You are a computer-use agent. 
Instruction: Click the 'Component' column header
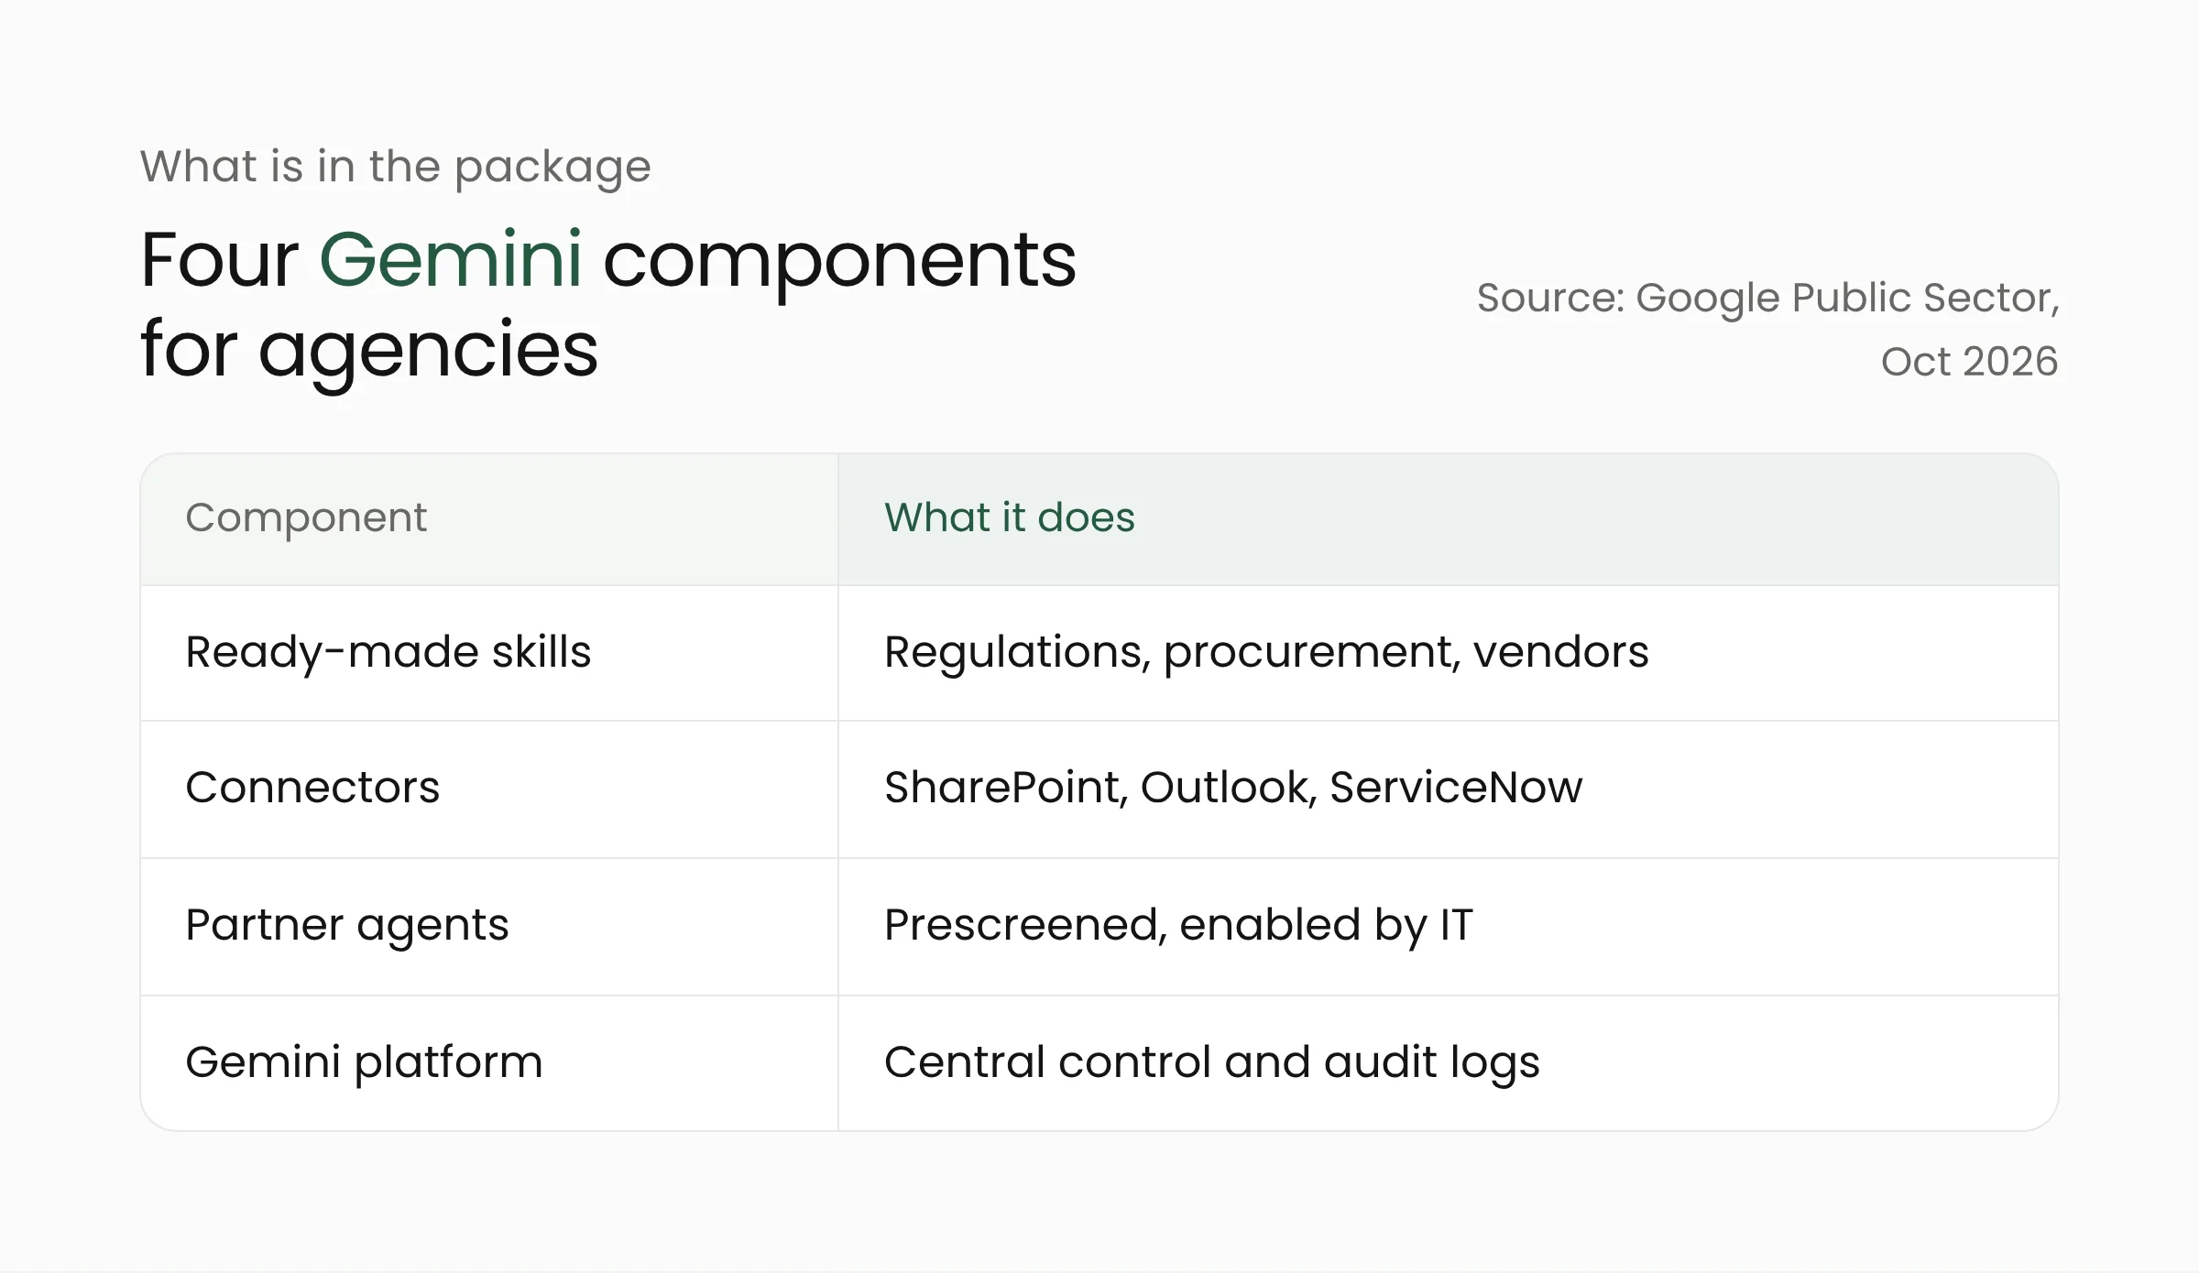(489, 519)
